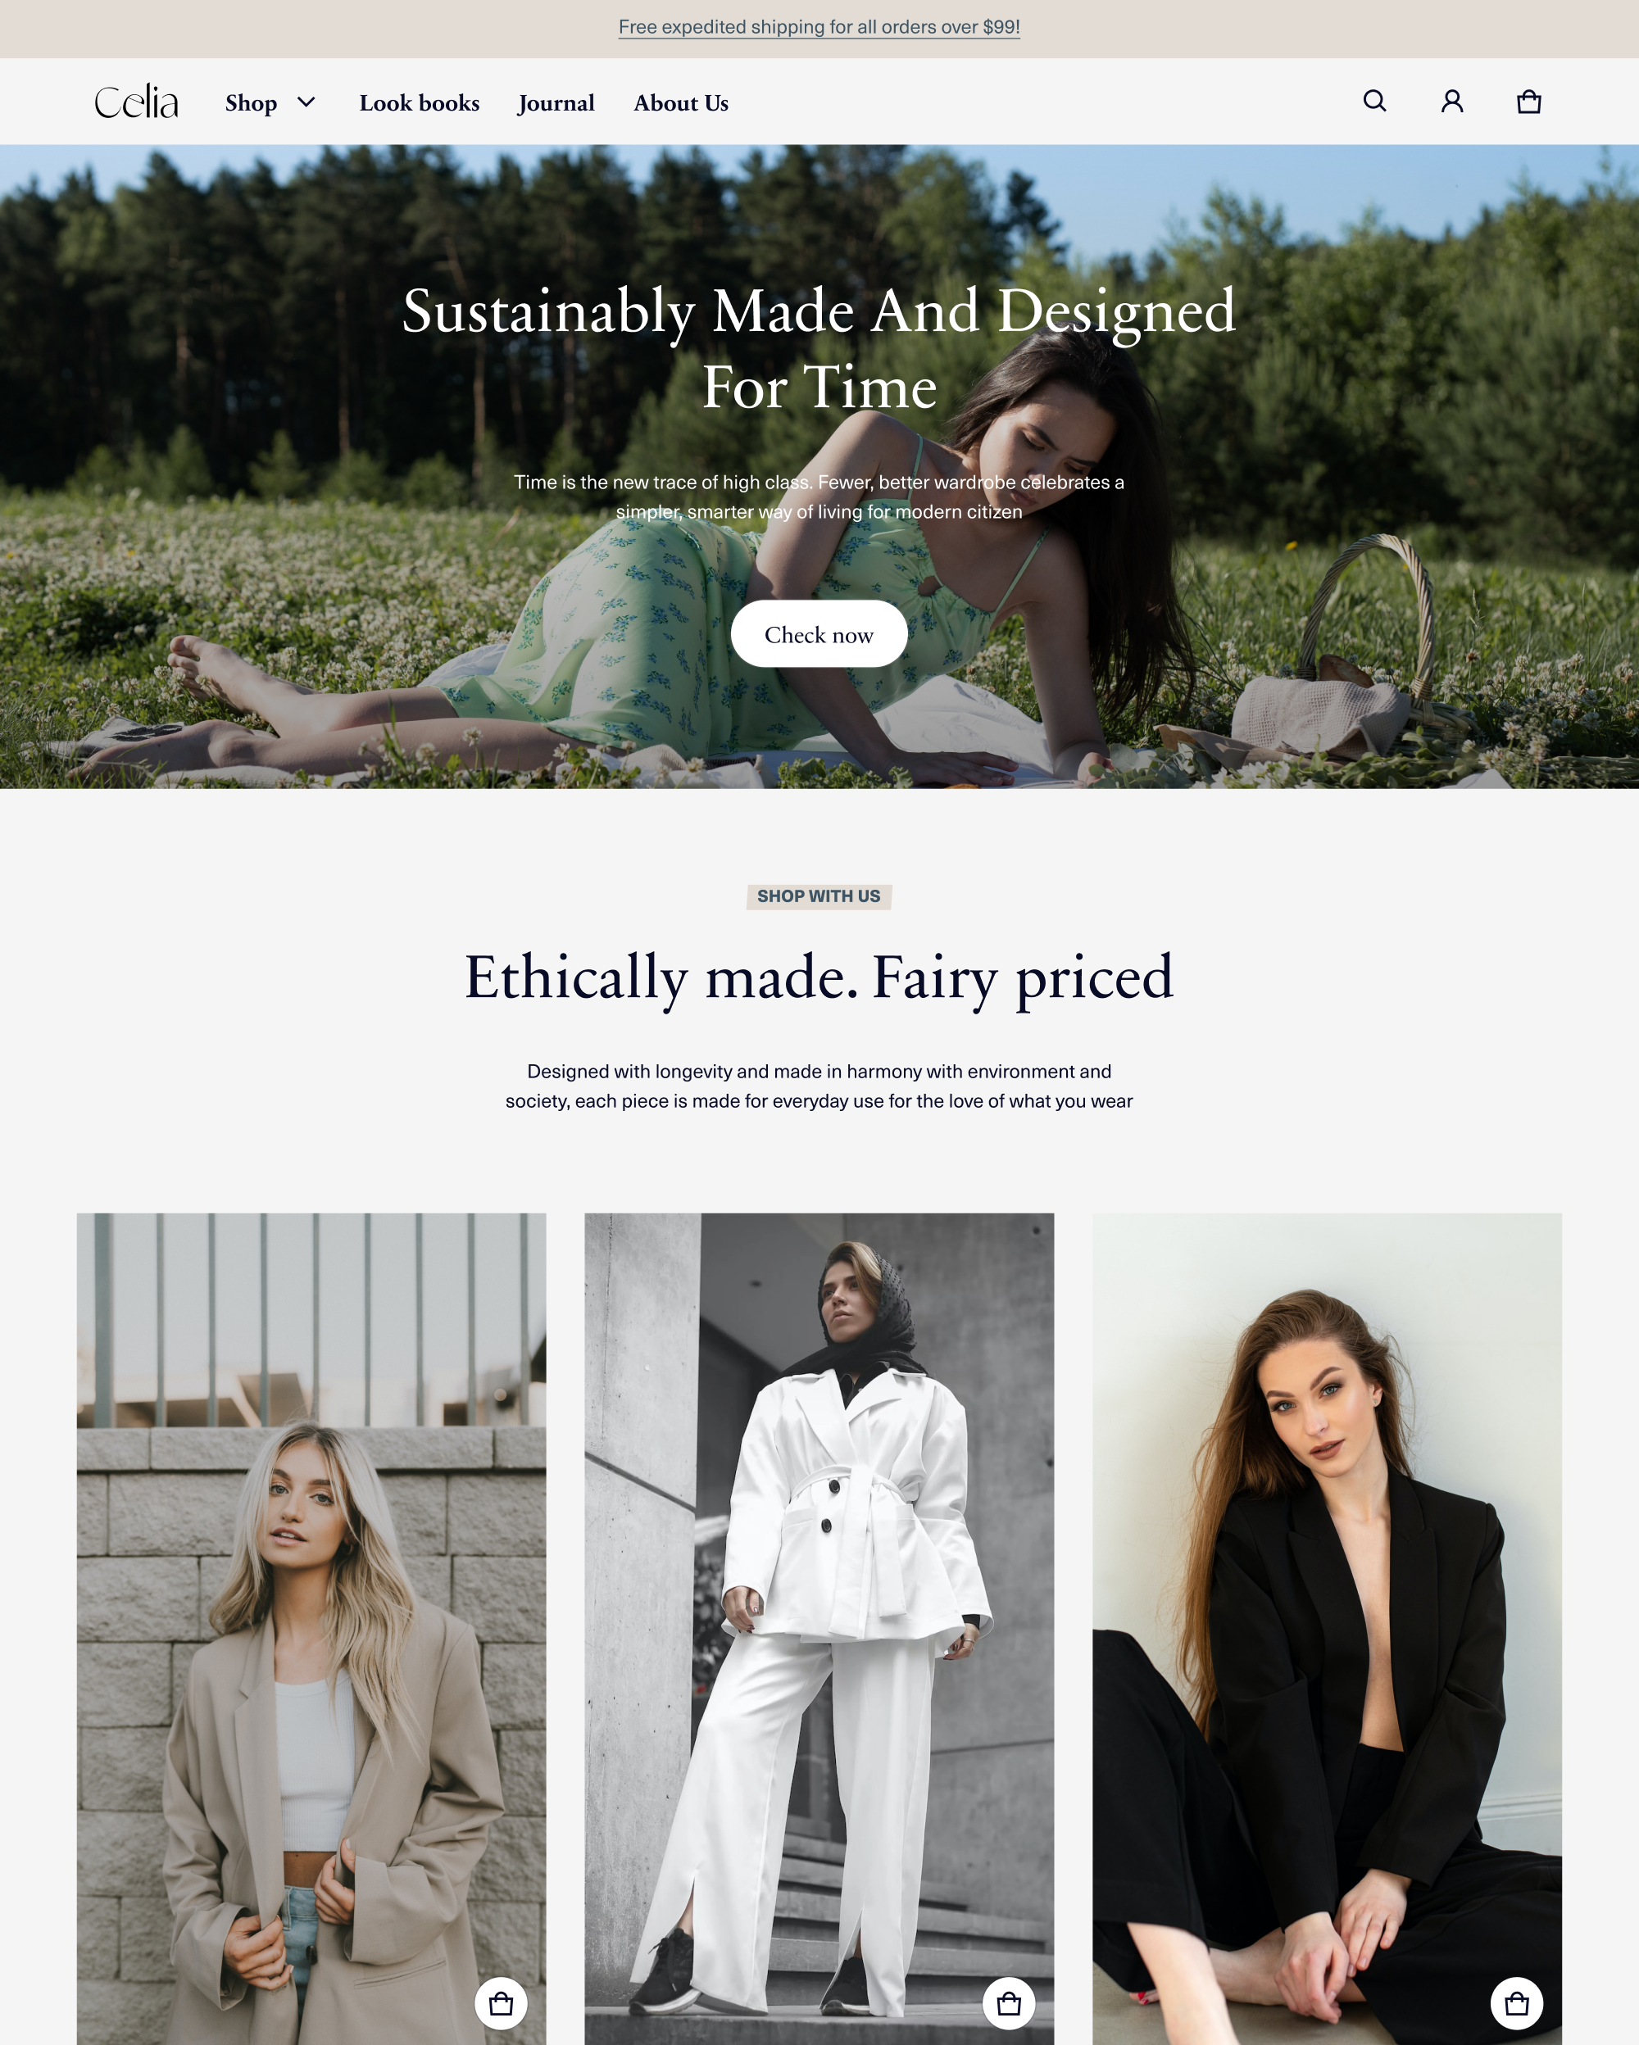The height and width of the screenshot is (2045, 1639).
Task: Click the hero heading Sustainably Made
Action: tap(819, 348)
